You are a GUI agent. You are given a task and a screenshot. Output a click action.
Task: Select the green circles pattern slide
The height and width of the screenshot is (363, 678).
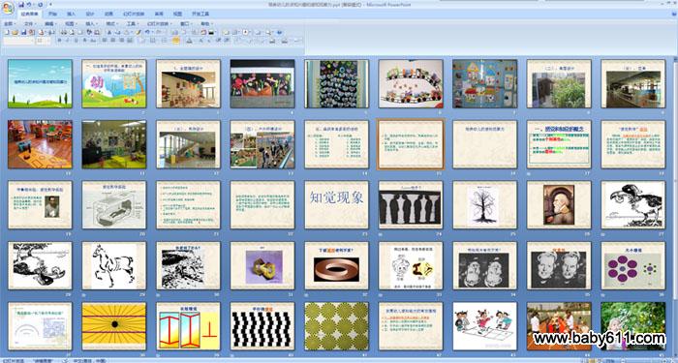[x=336, y=326]
